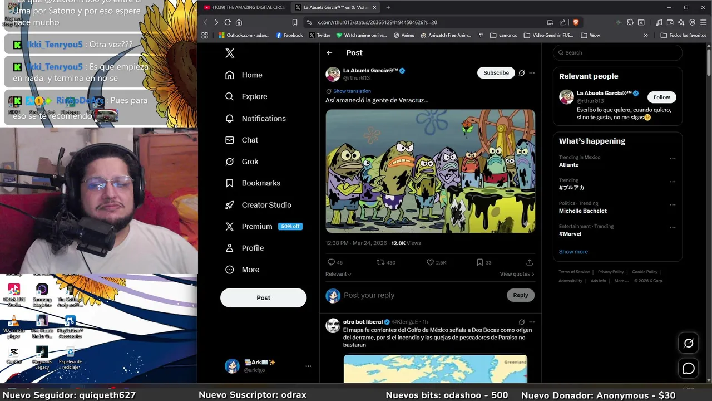Screen dimensions: 712x401
Task: Click the browser address bar URL
Action: click(x=377, y=22)
